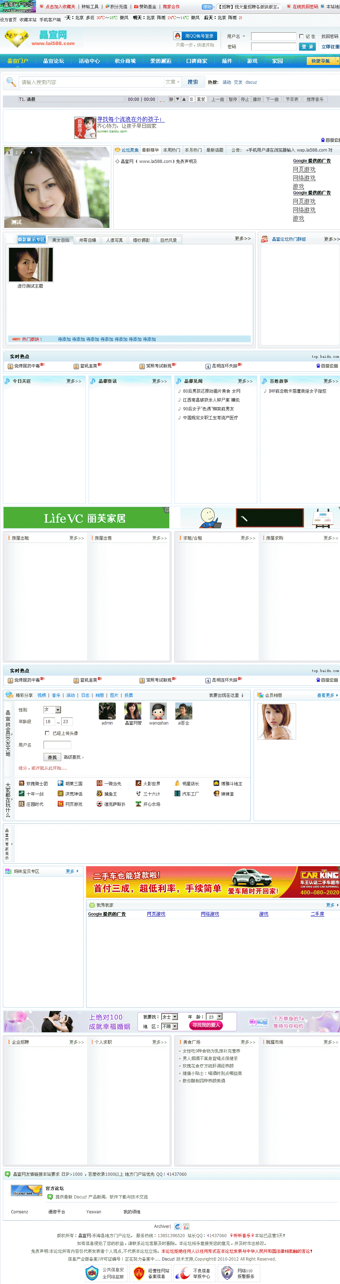This screenshot has width=340, height=1284.
Task: Click the 弹弹堂 game icon
Action: click(216, 793)
